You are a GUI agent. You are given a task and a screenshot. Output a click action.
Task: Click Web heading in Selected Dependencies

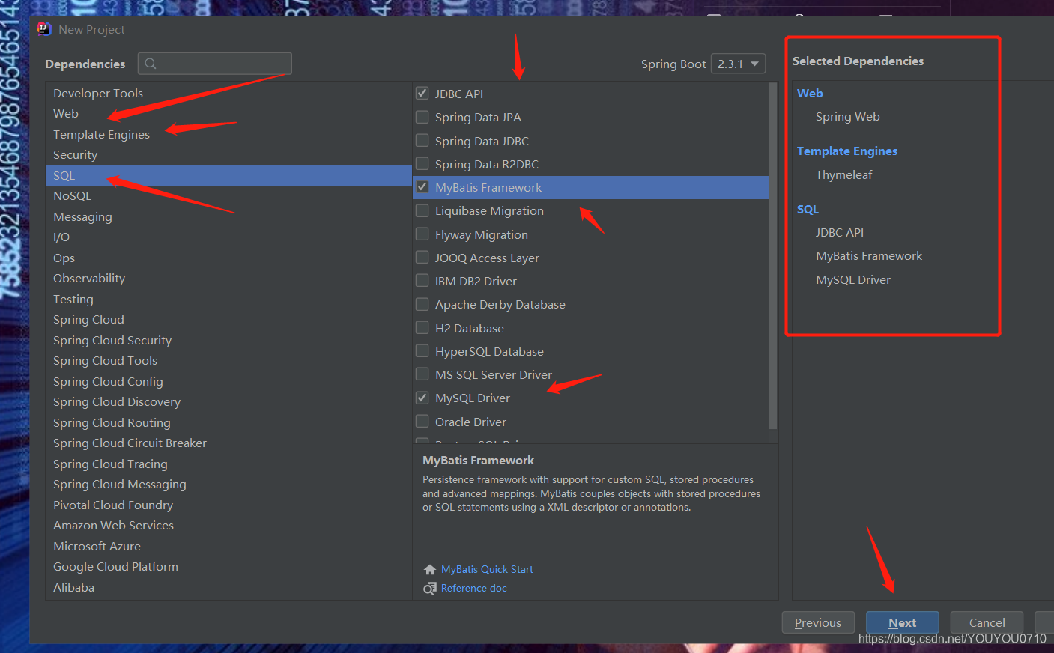pos(810,93)
